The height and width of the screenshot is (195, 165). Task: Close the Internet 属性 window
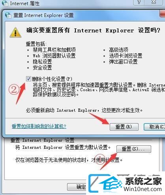(154, 2)
